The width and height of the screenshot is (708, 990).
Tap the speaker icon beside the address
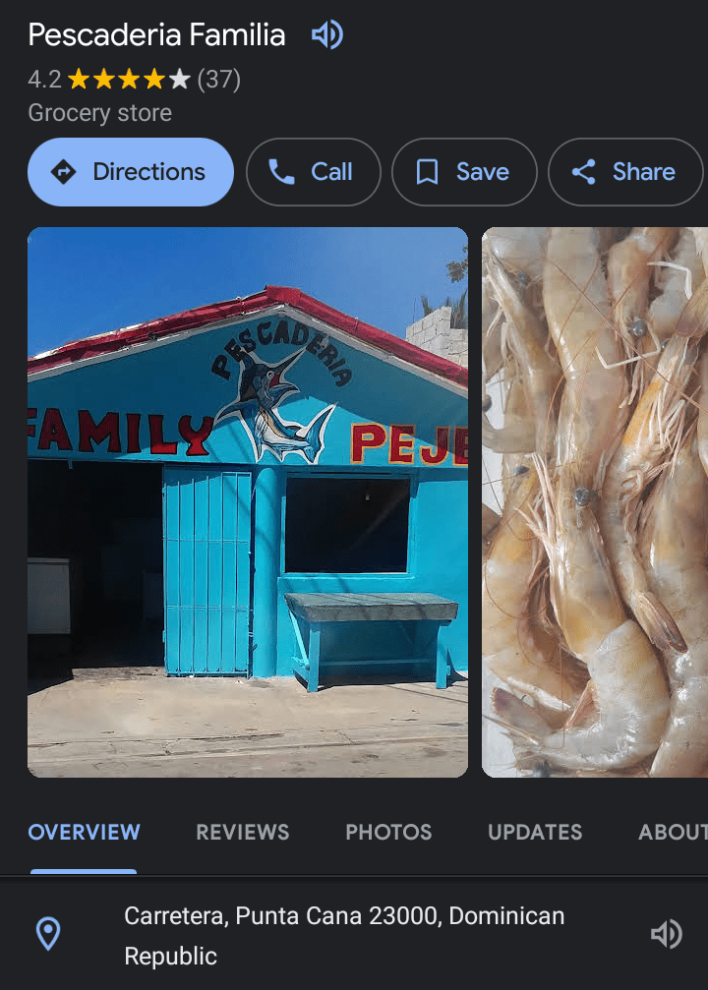(x=666, y=934)
